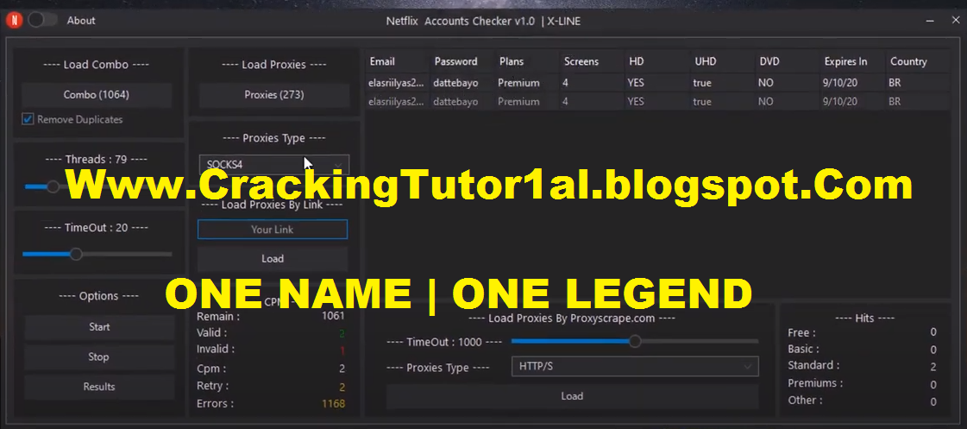This screenshot has height=429, width=967.
Task: Click Load under the Your Link field
Action: [x=272, y=259]
